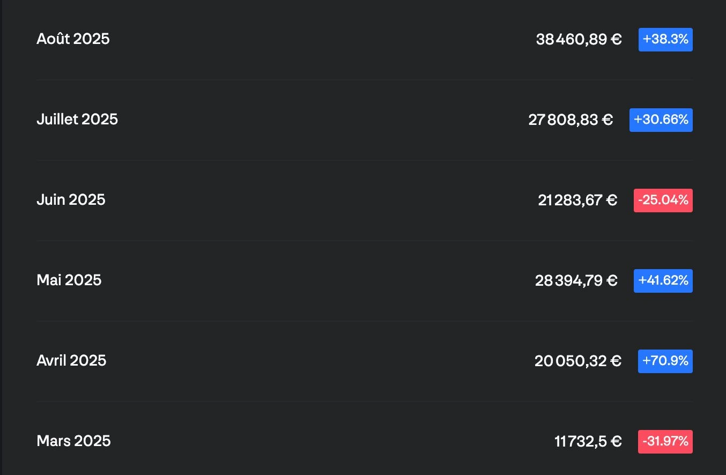Image resolution: width=726 pixels, height=475 pixels.
Task: Click the +30.66% change badge
Action: point(661,120)
